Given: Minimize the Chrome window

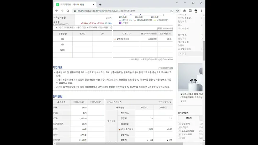Looking at the screenshot, I should point(185,3).
